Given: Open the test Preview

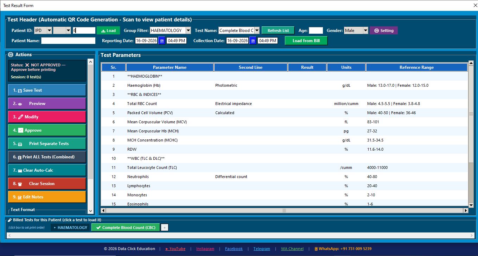Looking at the screenshot, I should click(x=47, y=104).
